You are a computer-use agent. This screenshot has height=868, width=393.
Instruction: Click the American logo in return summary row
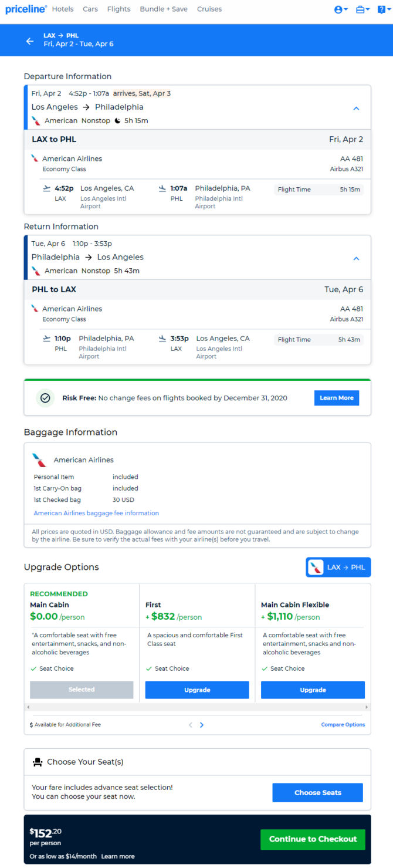[x=36, y=271]
